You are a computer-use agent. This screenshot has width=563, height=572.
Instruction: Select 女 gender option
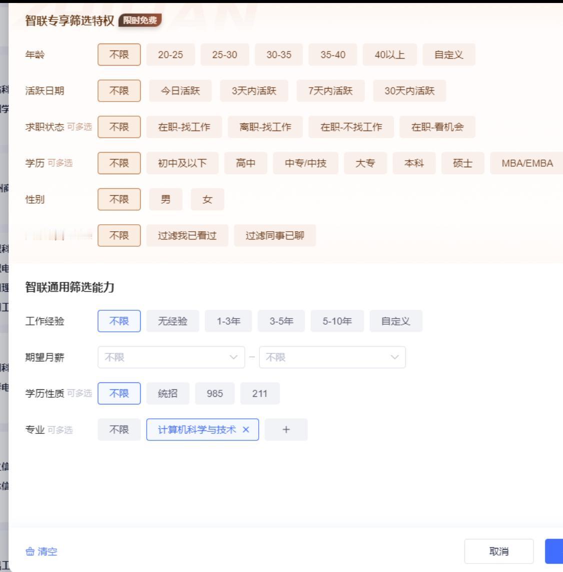point(207,199)
